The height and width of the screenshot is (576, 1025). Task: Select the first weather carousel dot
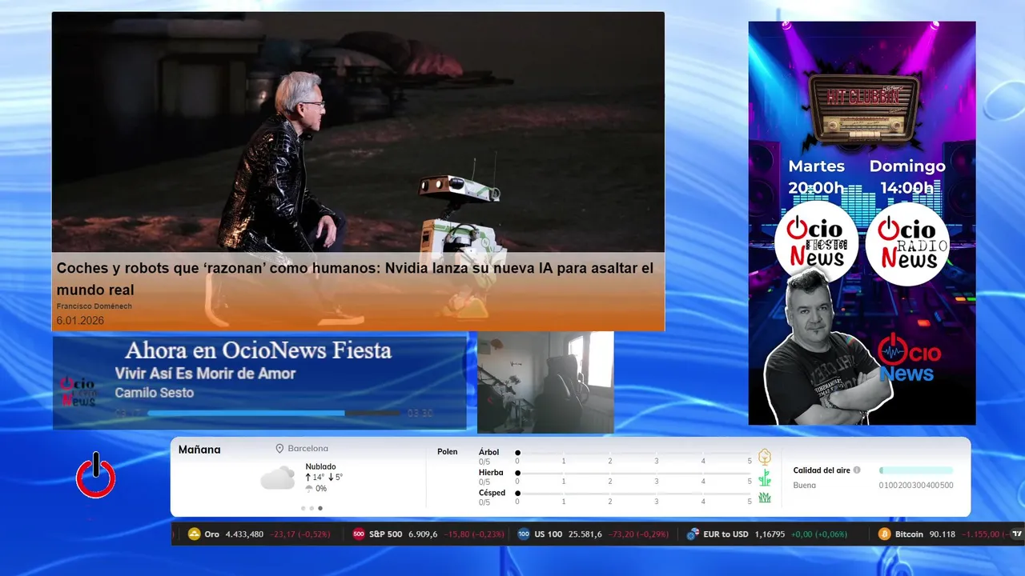[303, 508]
